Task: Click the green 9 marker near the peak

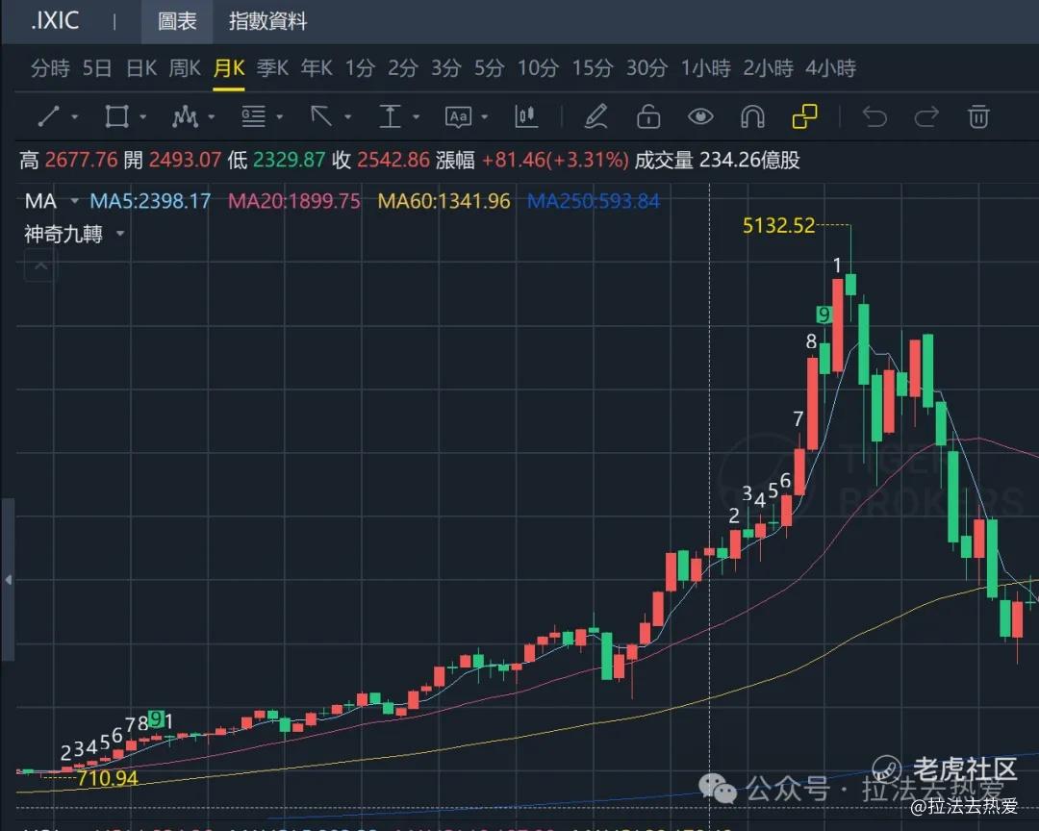Action: click(824, 315)
